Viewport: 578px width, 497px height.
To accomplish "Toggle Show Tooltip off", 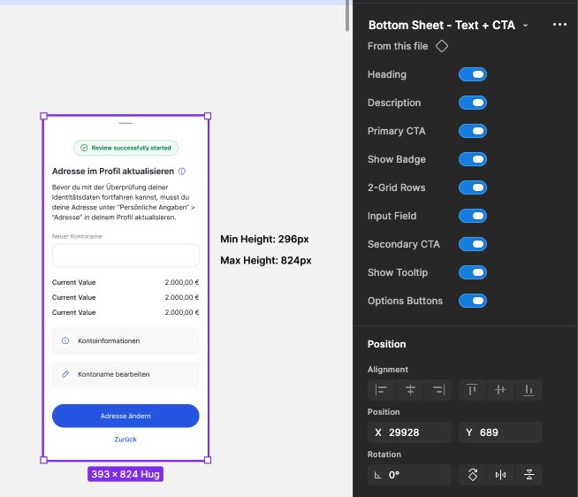I will tap(473, 272).
